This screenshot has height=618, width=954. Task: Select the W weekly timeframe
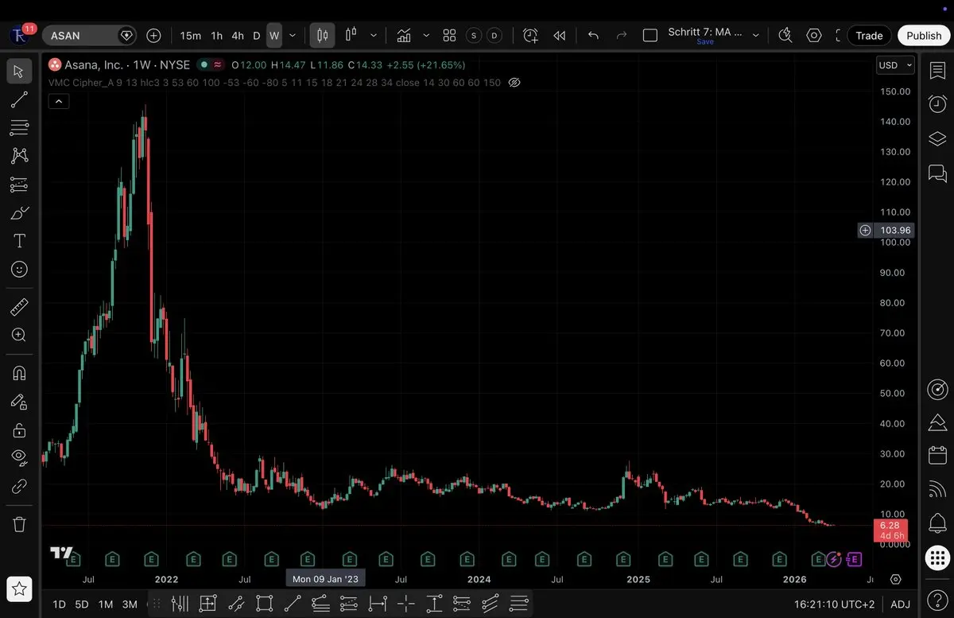[274, 36]
